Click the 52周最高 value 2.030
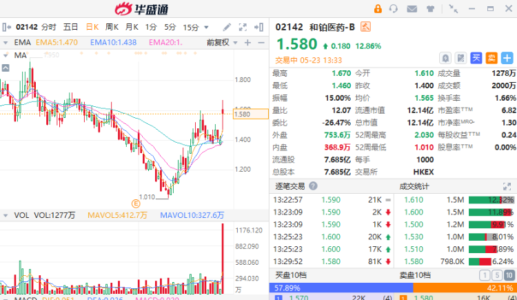517x300 pixels. [424, 135]
